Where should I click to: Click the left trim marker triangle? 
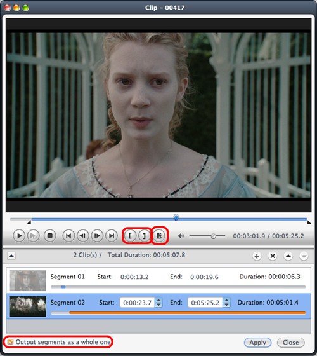[29, 222]
